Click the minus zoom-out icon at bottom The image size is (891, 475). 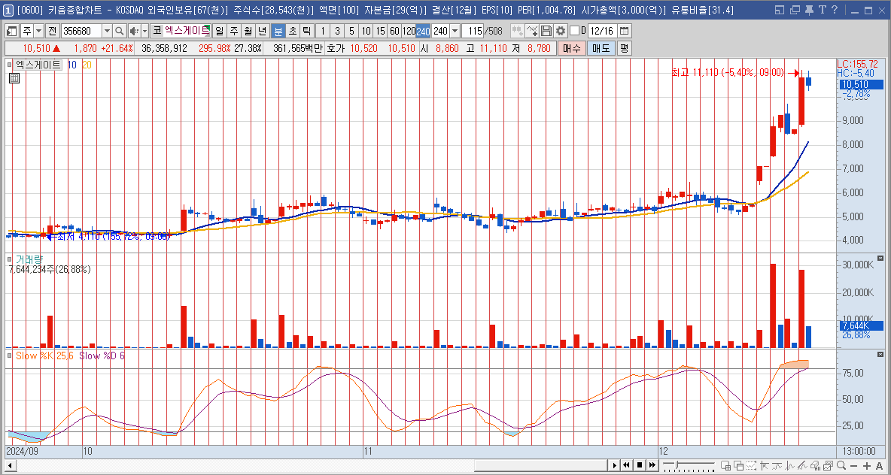(x=853, y=466)
